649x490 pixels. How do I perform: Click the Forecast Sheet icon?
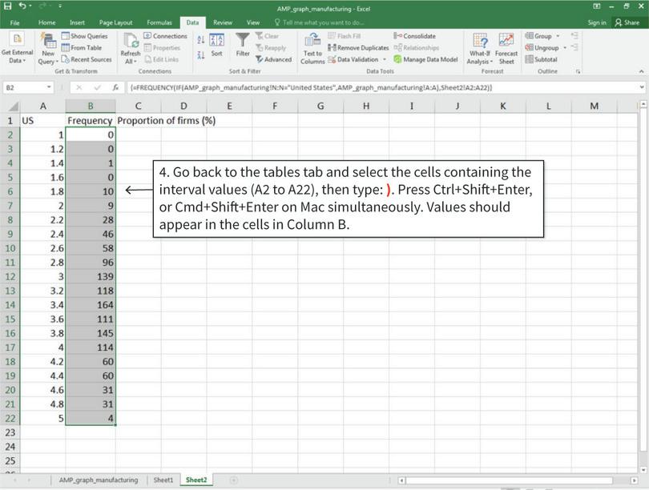tap(506, 43)
